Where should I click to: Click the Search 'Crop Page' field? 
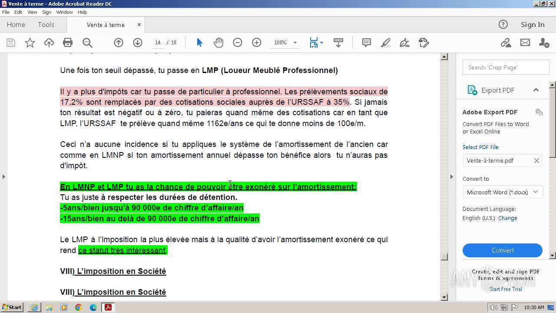tap(506, 67)
